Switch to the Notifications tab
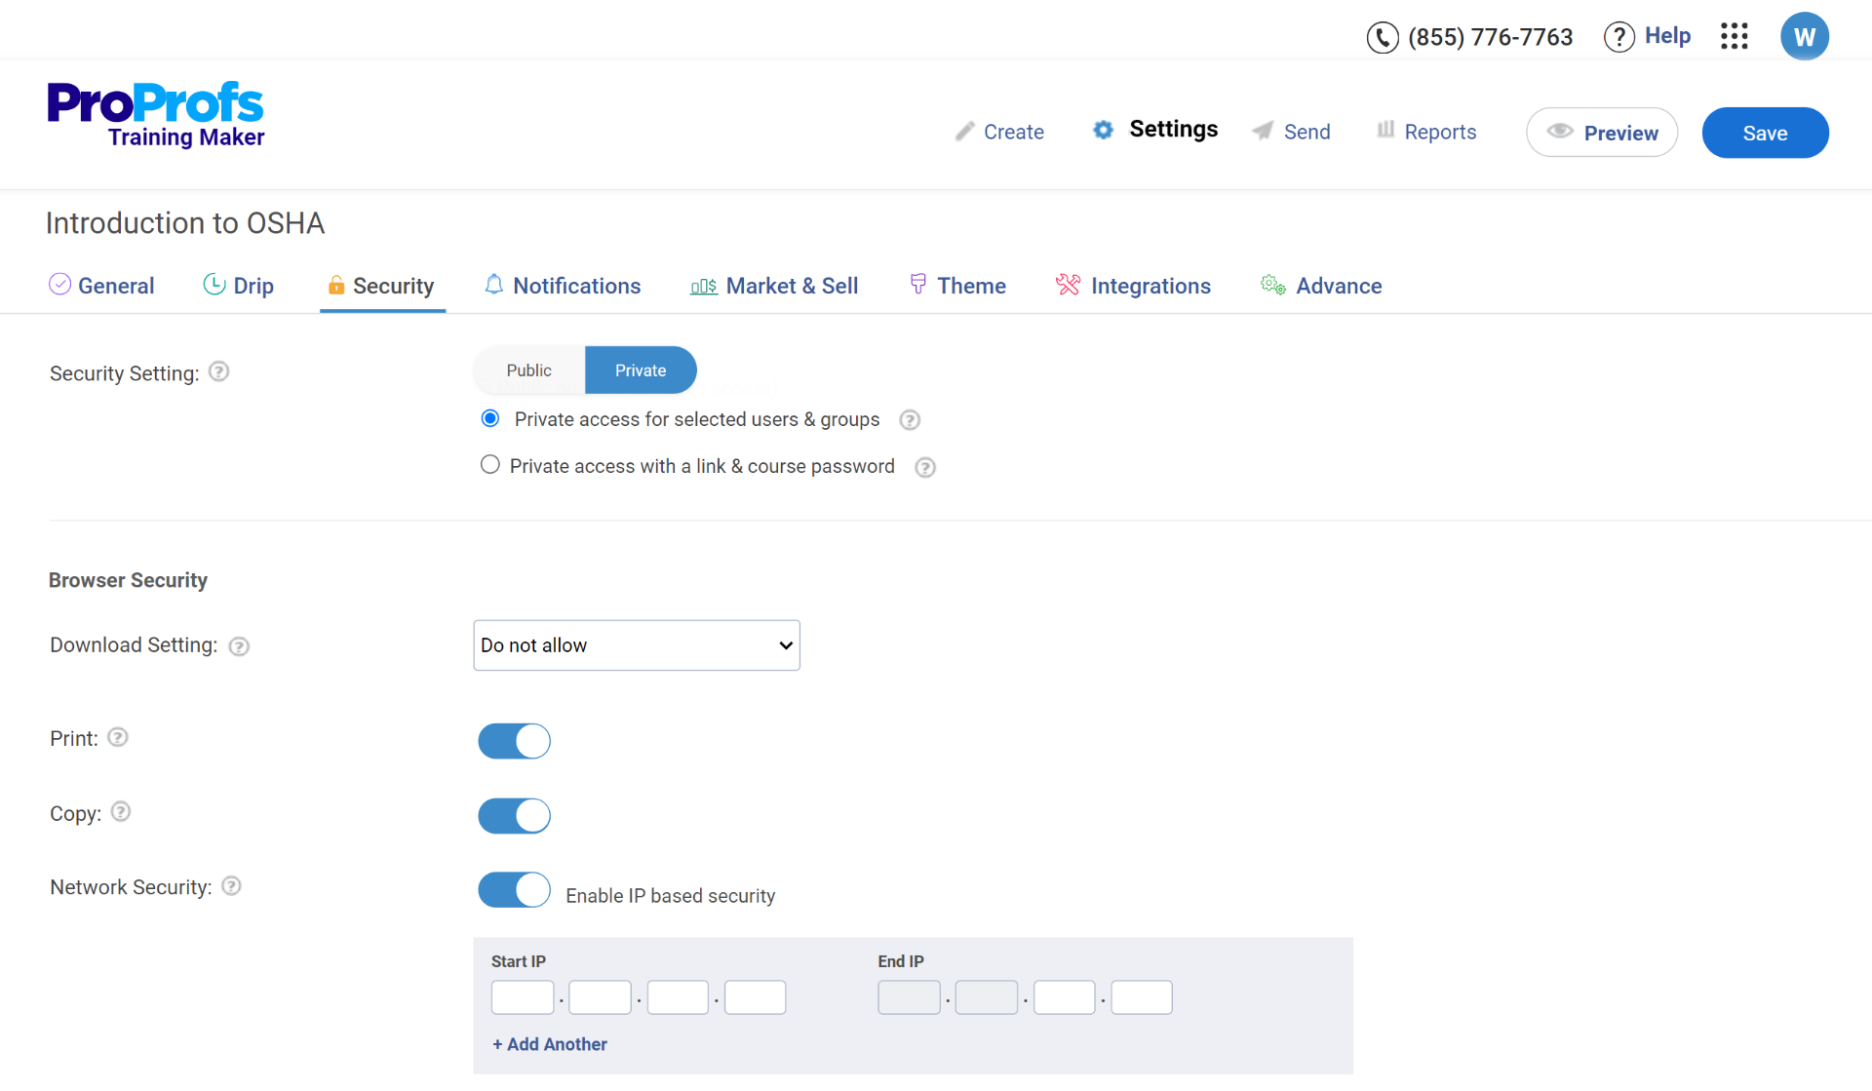 coord(578,286)
